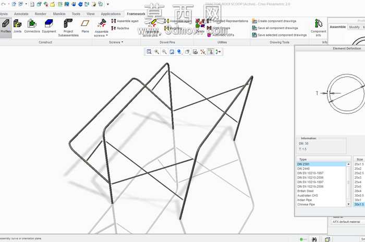Click the Refit view icon
Image resolution: width=365 pixels, height=242 pixels.
coord(149,52)
